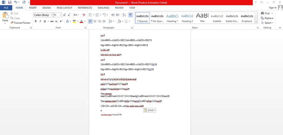Screen dimensions: 283x135
Task: Shrink font size with the smaller A
Action: coord(69,15)
